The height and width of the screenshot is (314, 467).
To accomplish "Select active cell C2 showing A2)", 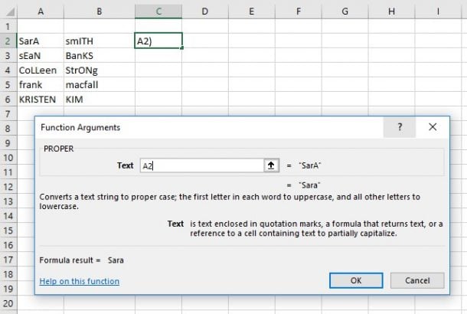I will point(158,41).
